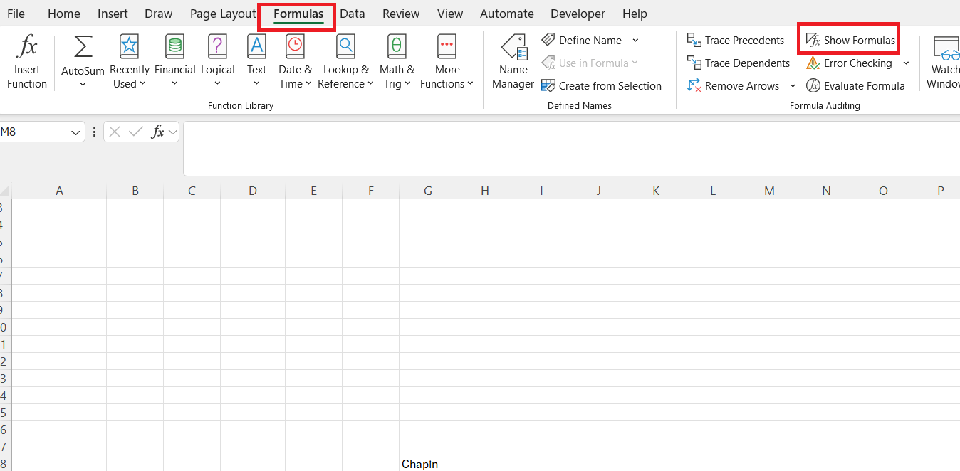The image size is (960, 471).
Task: Open the Name Box dropdown
Action: pos(76,132)
